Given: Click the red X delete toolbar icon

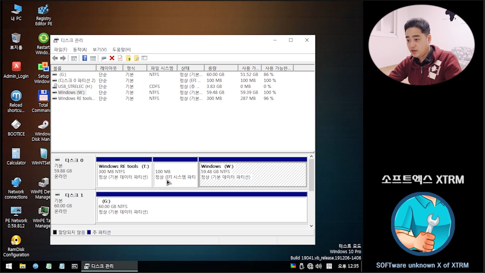Looking at the screenshot, I should 112,58.
